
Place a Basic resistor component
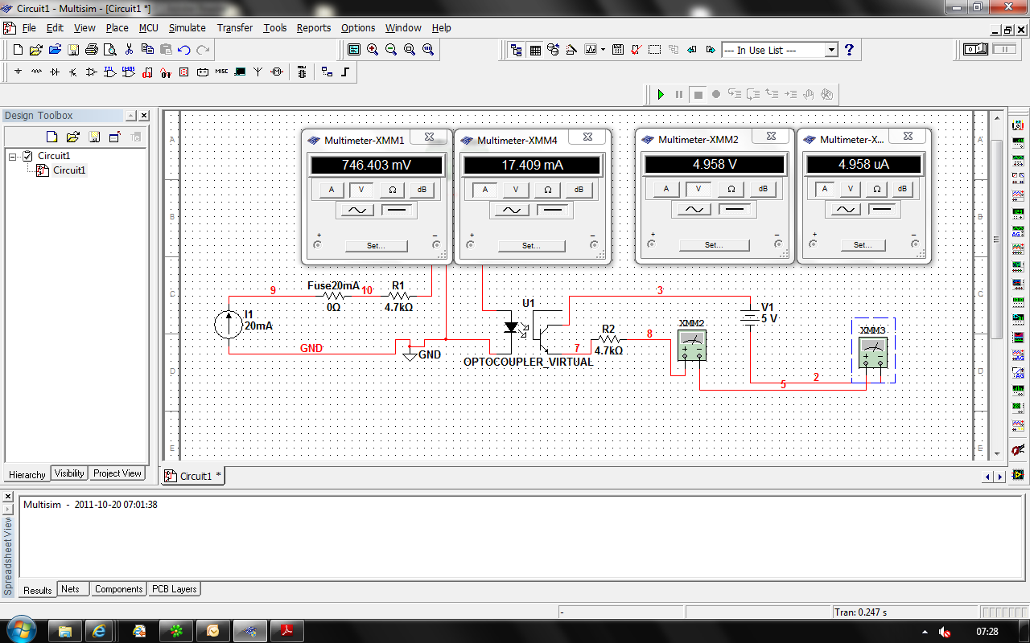coord(36,72)
